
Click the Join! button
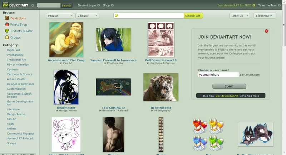click(229, 86)
